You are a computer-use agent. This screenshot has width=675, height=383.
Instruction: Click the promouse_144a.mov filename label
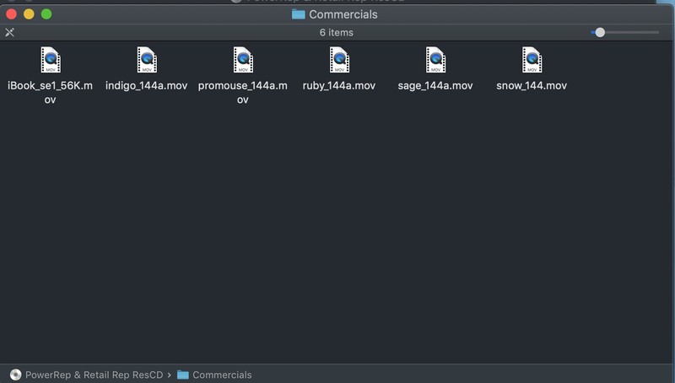click(243, 93)
